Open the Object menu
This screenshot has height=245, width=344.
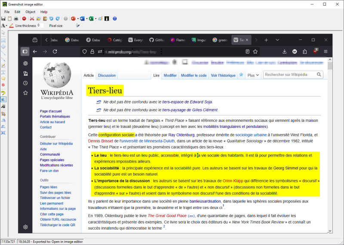pyautogui.click(x=30, y=12)
